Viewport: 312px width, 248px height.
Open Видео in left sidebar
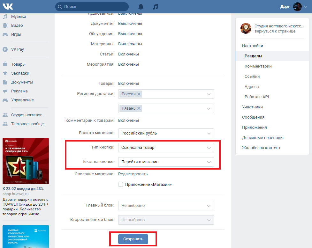coord(17,26)
